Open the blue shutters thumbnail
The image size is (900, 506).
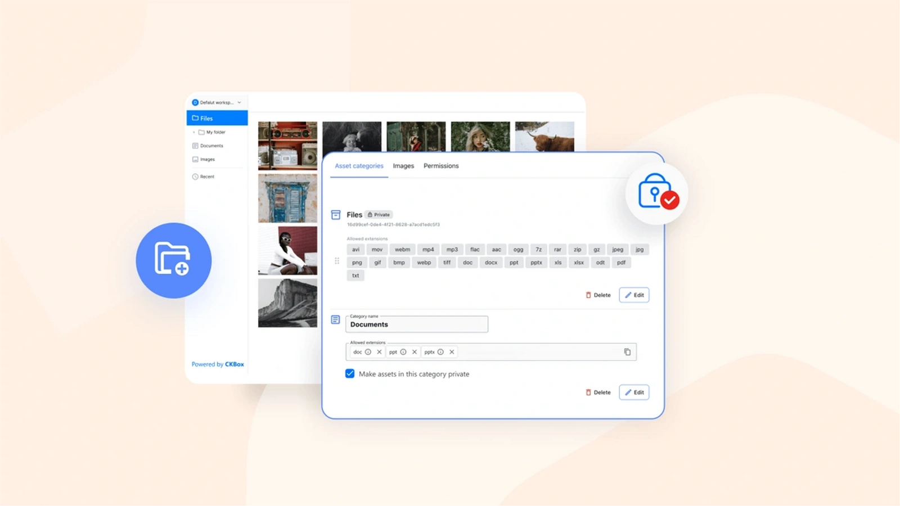coord(287,198)
